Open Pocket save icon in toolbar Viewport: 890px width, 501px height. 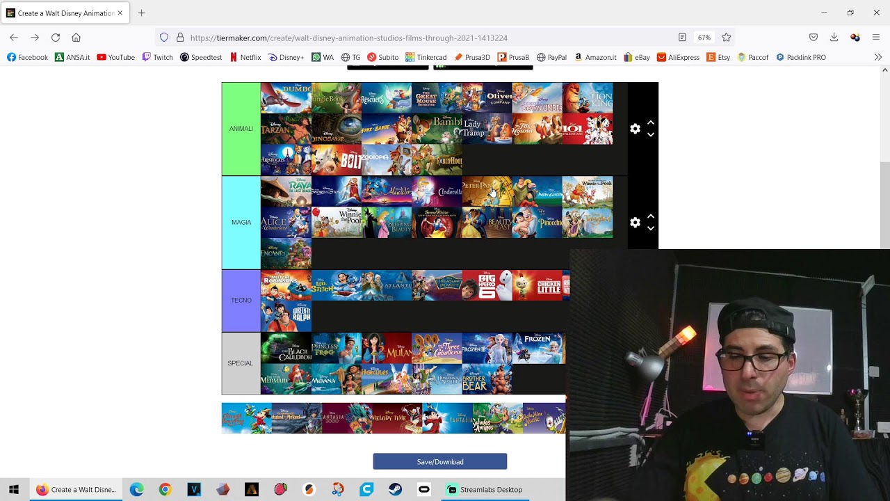[813, 38]
